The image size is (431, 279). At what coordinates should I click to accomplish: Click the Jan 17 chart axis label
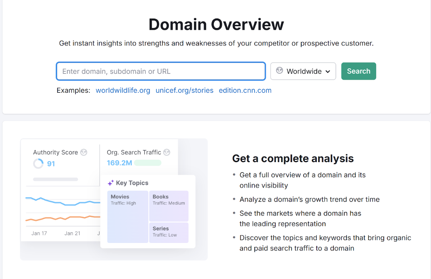[39, 233]
